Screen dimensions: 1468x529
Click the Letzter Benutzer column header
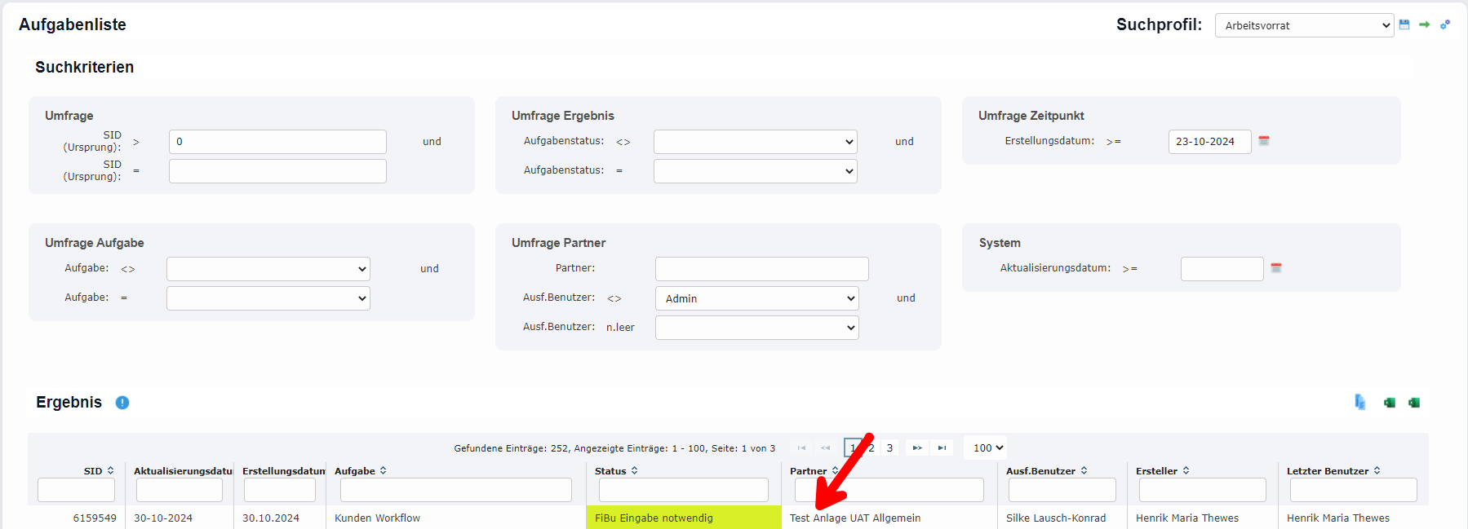pos(1327,471)
